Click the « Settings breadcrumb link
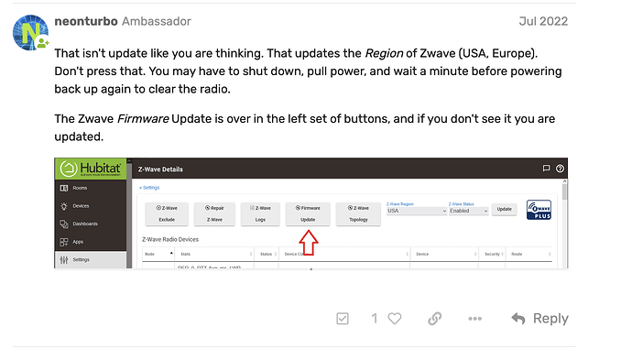The image size is (632, 349). 149,188
